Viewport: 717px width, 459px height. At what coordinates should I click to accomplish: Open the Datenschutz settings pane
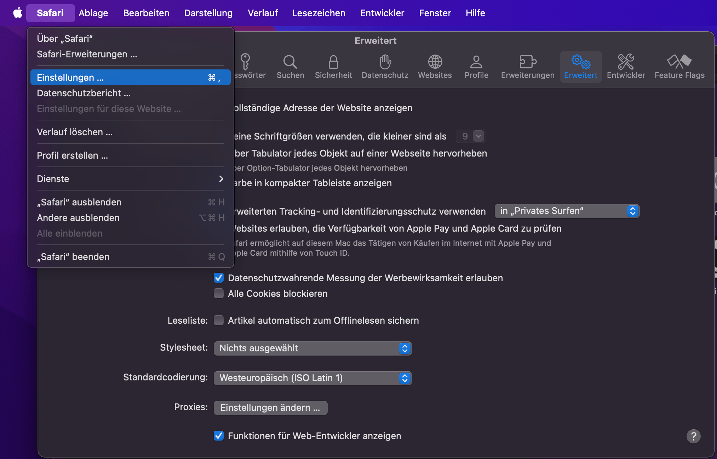pos(385,67)
